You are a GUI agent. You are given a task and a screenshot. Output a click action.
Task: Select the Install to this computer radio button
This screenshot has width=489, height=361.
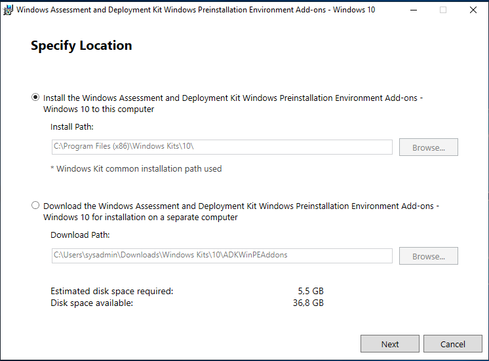point(35,98)
